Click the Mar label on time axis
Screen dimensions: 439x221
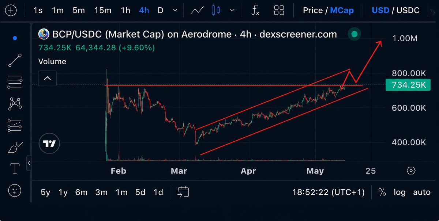point(179,171)
